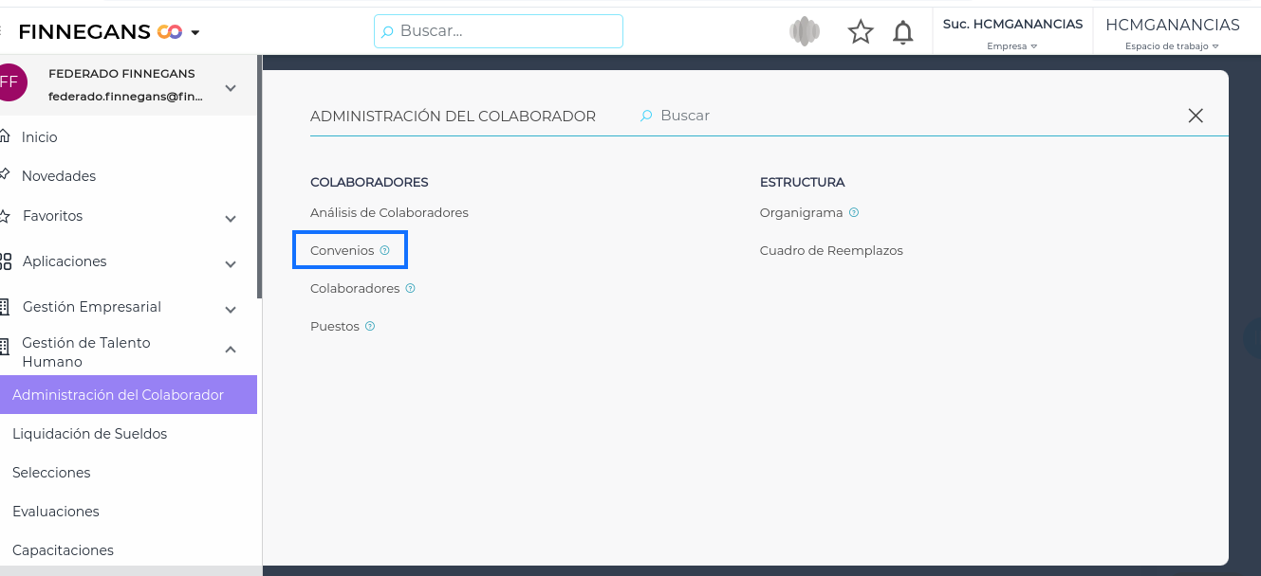Open the Espacio de trabajo dropdown

[1172, 32]
